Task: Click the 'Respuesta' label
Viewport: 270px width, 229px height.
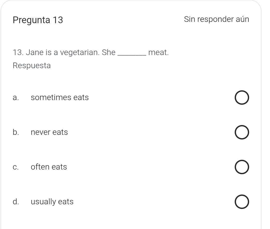Action: pos(32,66)
